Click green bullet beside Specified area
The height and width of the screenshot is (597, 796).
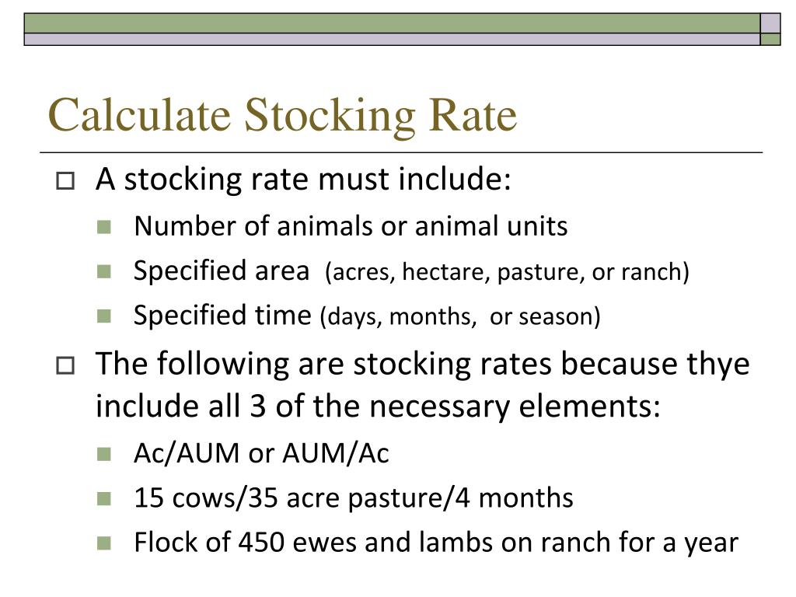coord(104,271)
